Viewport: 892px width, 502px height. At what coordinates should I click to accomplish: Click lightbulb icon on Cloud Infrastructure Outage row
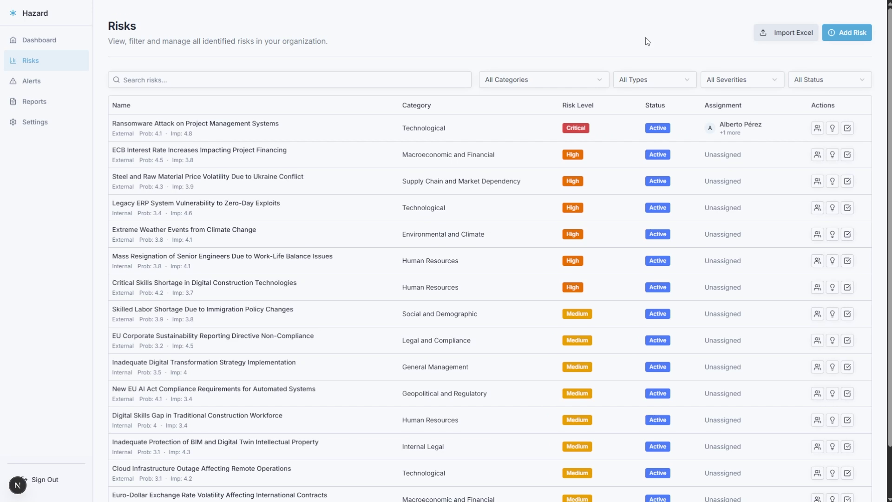833,473
